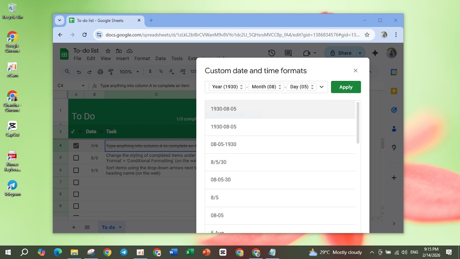Click the print toolbar icon

100,72
